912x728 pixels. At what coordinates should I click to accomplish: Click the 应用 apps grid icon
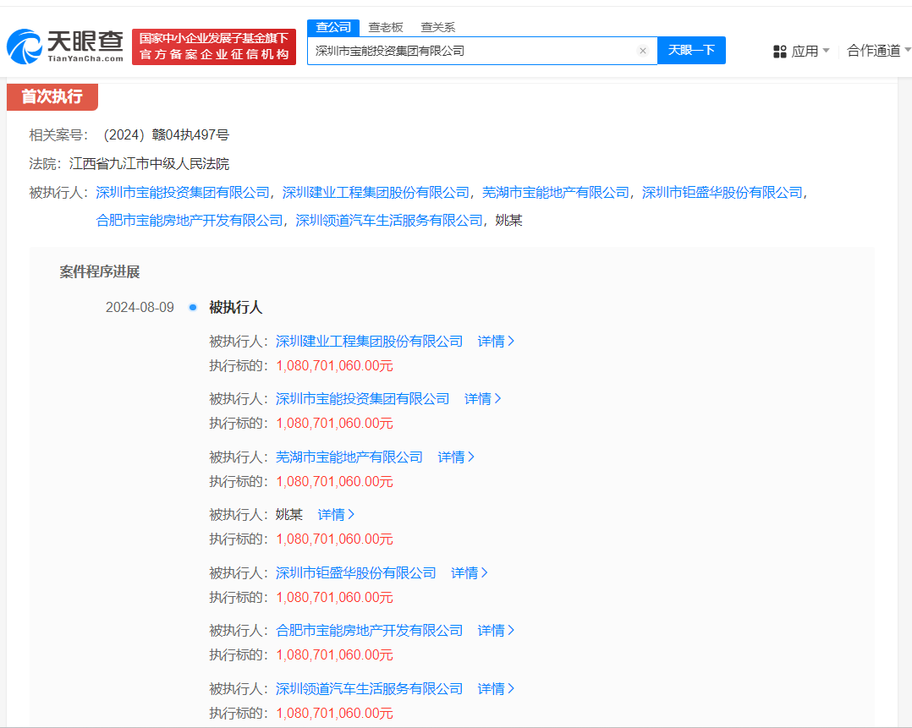pos(779,50)
